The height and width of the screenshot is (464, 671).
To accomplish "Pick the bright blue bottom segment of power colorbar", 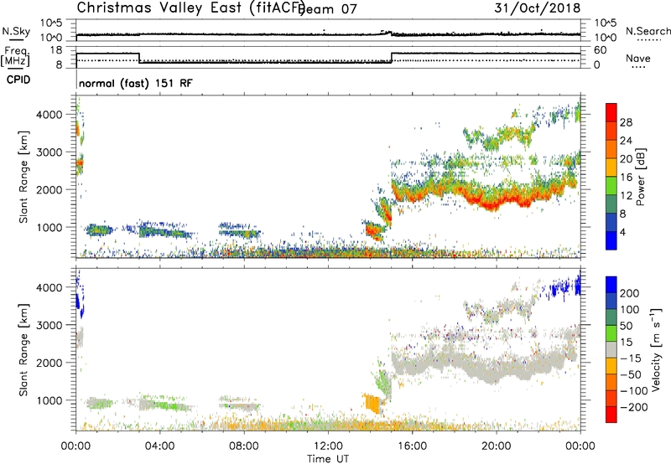I will pos(611,240).
